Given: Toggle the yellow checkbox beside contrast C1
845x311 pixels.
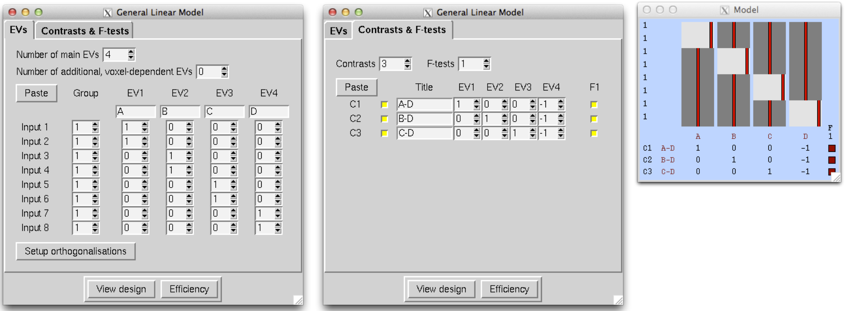Looking at the screenshot, I should tap(384, 105).
